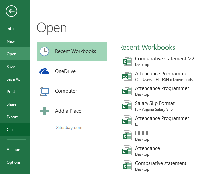199x174 pixels.
Task: Open the workbook named with vertical bars
Action: pyautogui.click(x=142, y=133)
